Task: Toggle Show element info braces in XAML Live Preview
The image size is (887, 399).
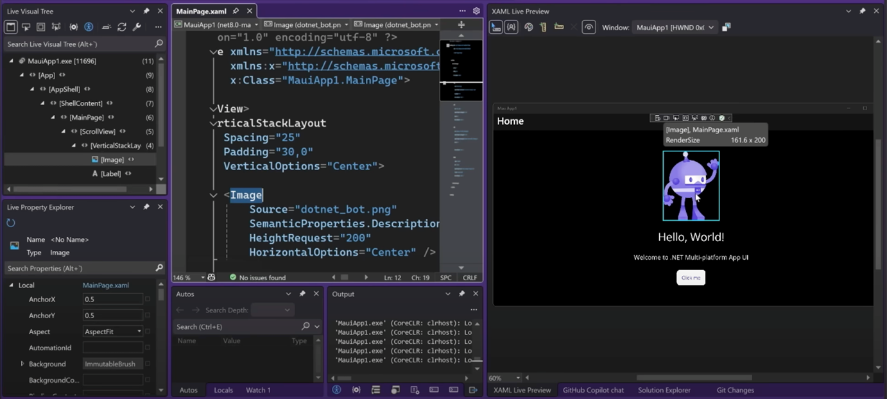Action: 511,27
